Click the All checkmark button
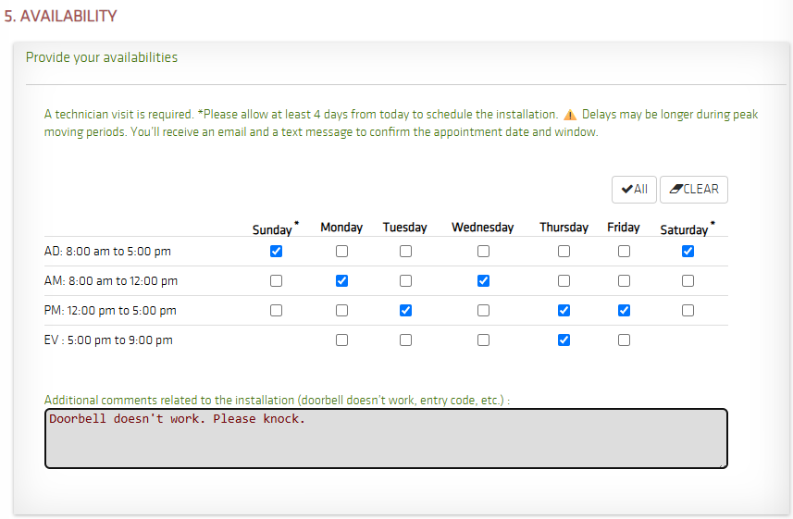Viewport: 793px width, 519px height. pyautogui.click(x=634, y=190)
